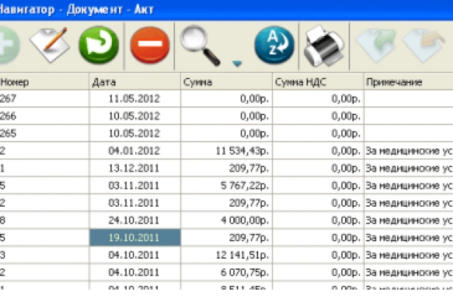Click the amount cell 4 000,00р.

pos(226,200)
